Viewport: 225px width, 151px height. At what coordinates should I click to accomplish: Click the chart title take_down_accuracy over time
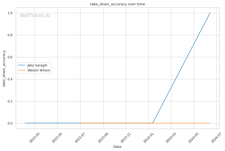click(117, 4)
